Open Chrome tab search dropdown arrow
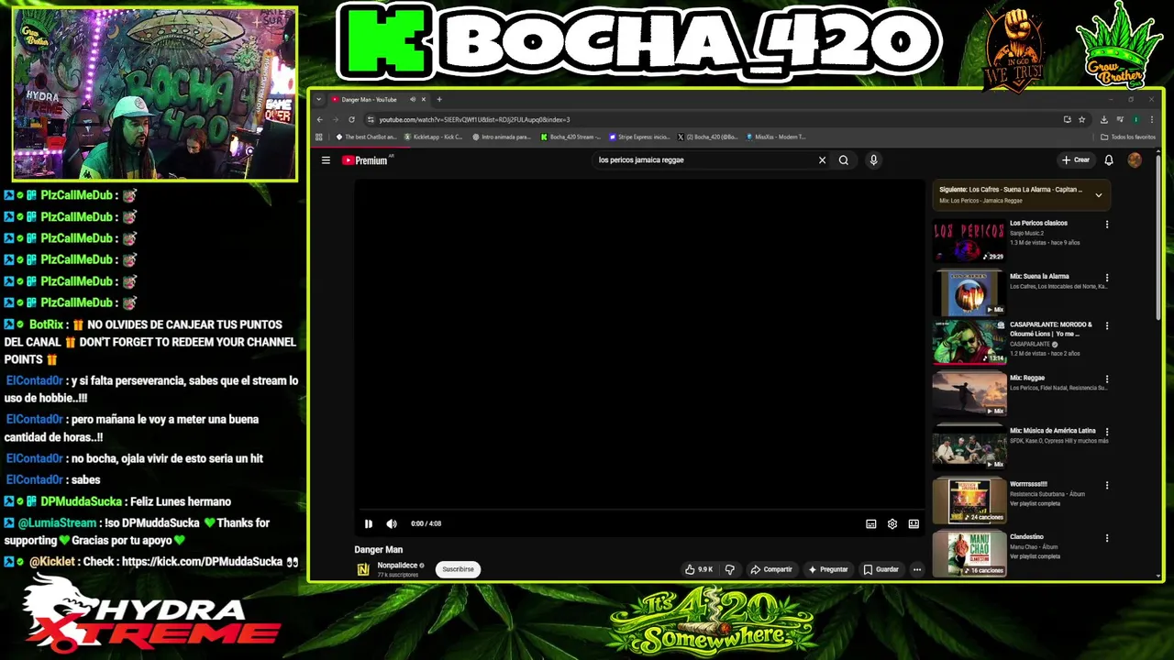Screen dimensions: 1174x660 point(319,99)
